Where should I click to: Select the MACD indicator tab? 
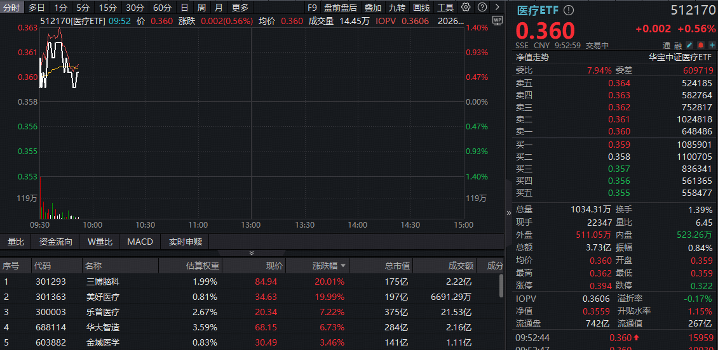(x=140, y=242)
